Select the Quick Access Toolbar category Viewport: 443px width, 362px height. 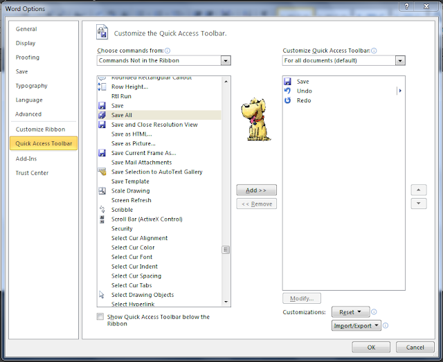point(44,143)
